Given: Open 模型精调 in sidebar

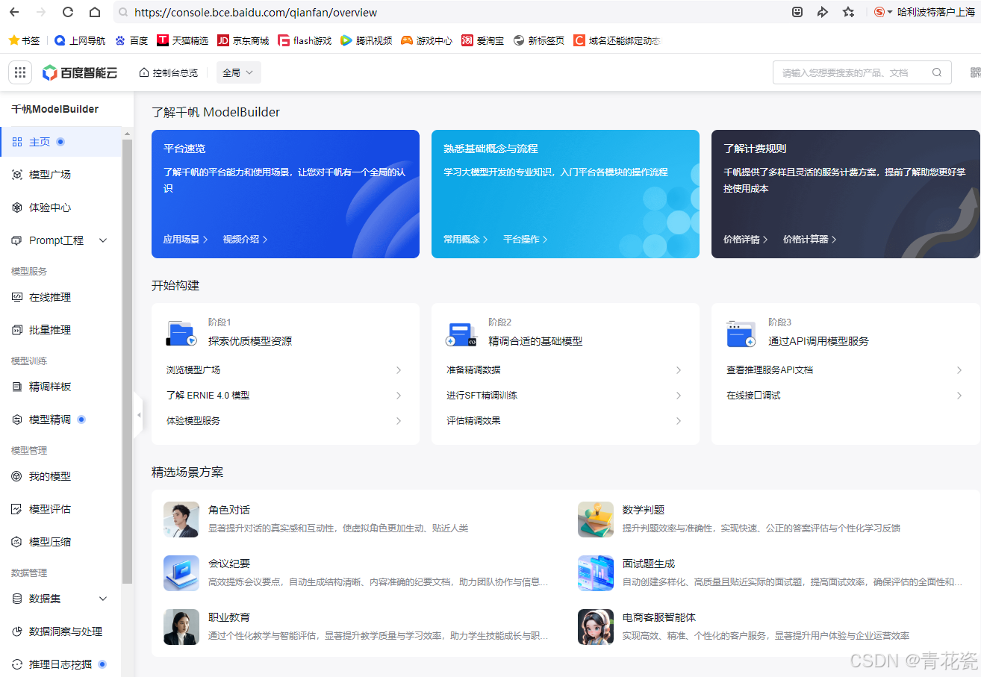Looking at the screenshot, I should tap(60, 419).
